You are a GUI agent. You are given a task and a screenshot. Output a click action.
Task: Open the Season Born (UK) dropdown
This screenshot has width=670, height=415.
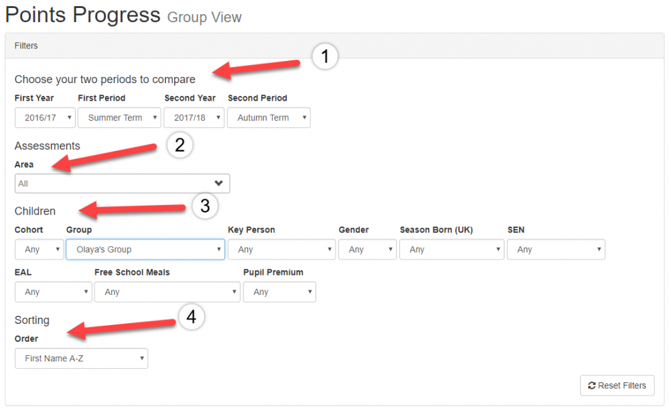(x=452, y=249)
